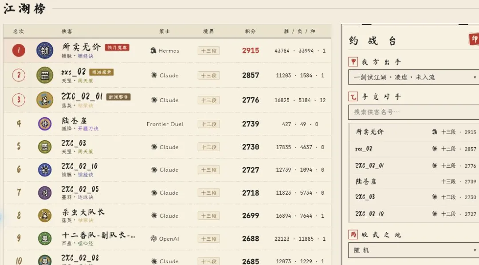This screenshot has height=265, width=479.
Task: Click the 英 avatar icon of 杀虫大队长
Action: (45, 215)
